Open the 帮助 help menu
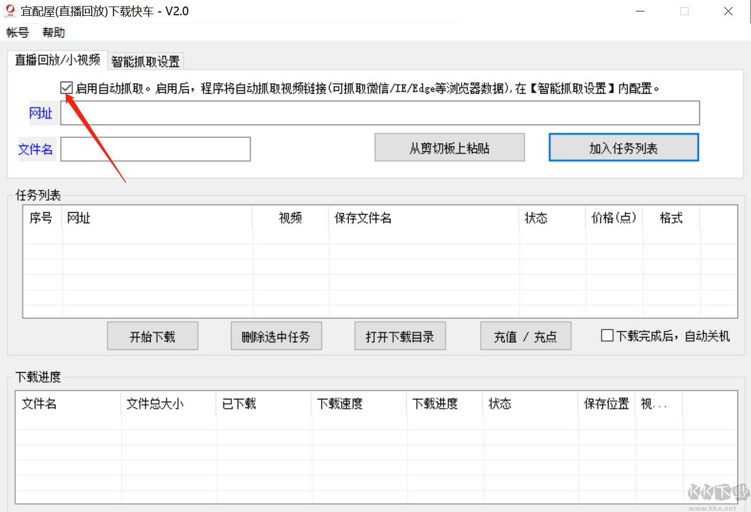Image resolution: width=751 pixels, height=512 pixels. click(x=53, y=32)
